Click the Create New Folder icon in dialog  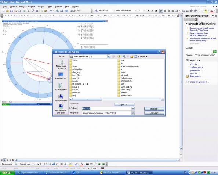(132, 56)
